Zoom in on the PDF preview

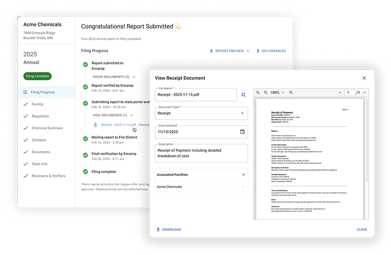pyautogui.click(x=291, y=93)
